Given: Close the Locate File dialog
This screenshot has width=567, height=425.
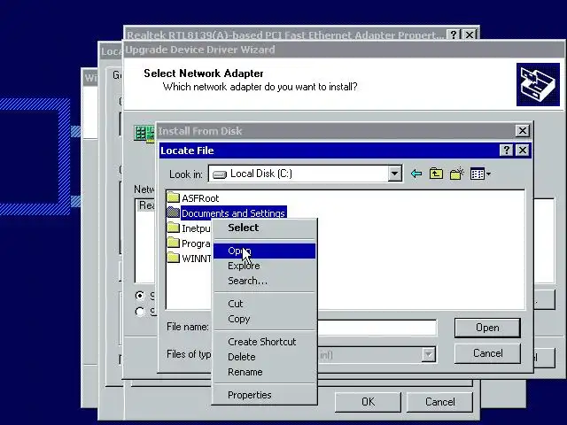Looking at the screenshot, I should [x=523, y=150].
